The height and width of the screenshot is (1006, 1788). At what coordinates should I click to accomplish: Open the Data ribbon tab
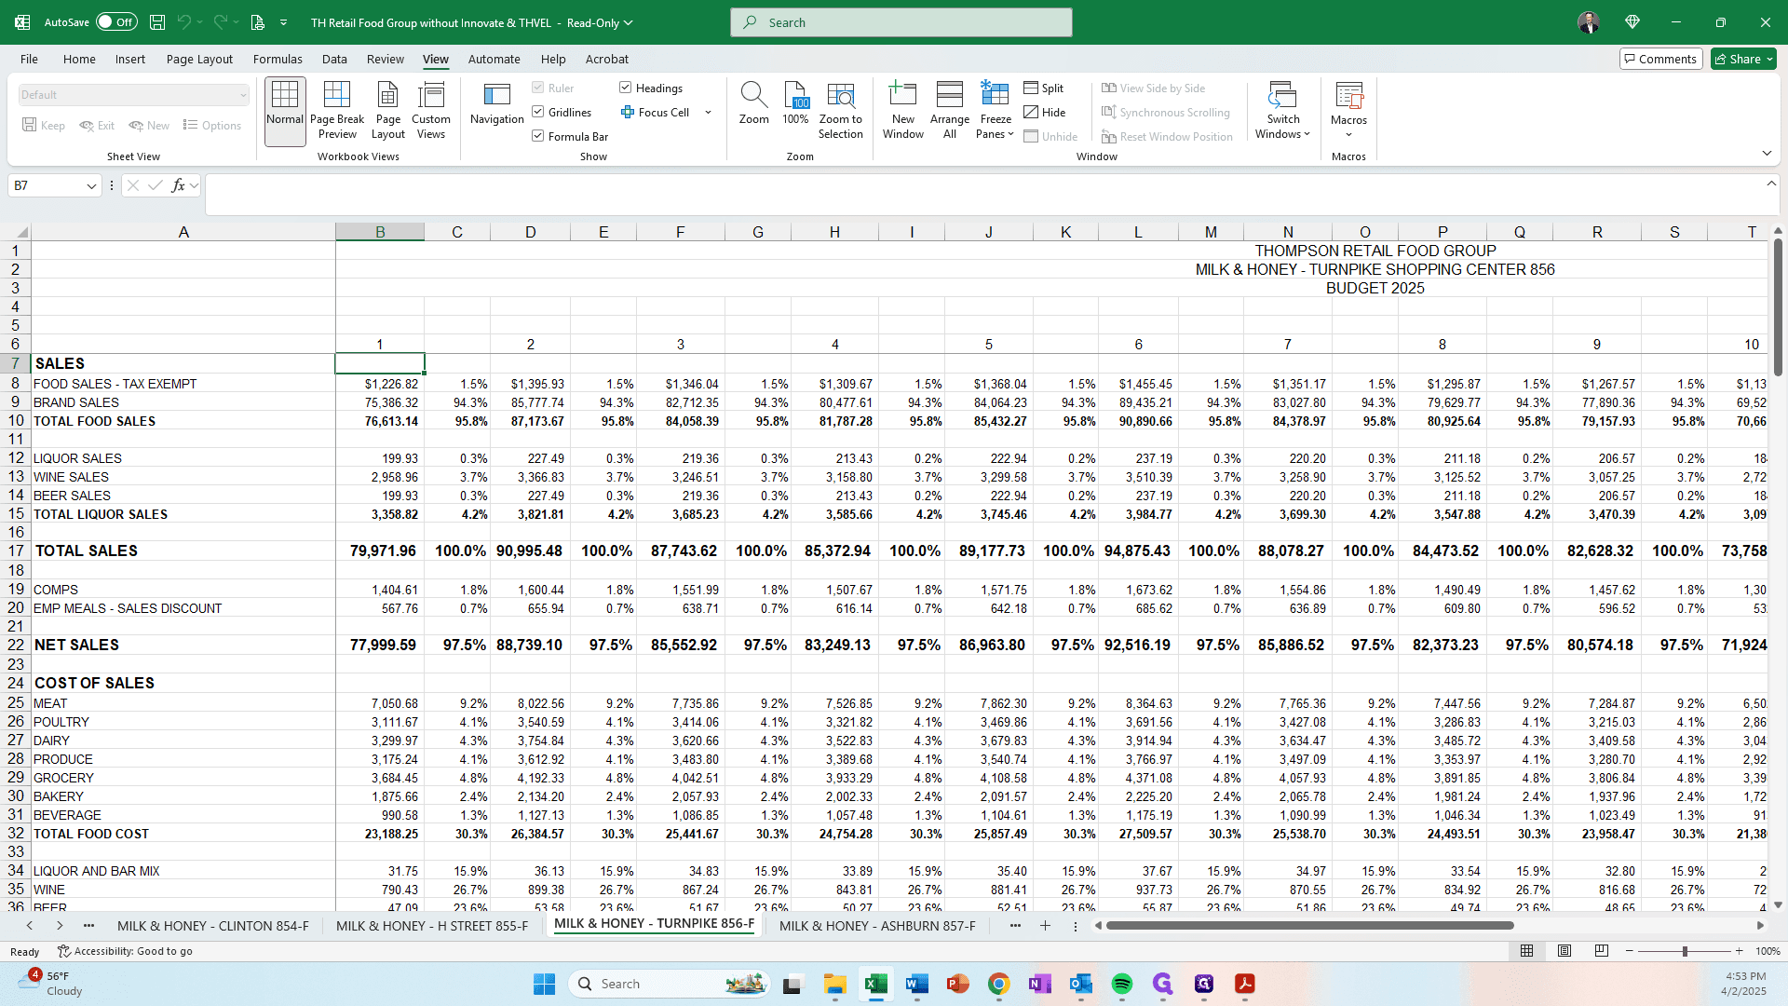[334, 59]
